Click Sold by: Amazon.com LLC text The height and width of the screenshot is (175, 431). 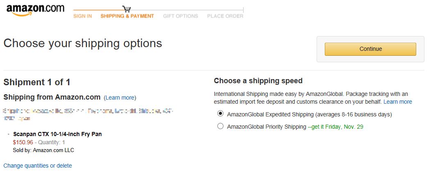click(43, 150)
